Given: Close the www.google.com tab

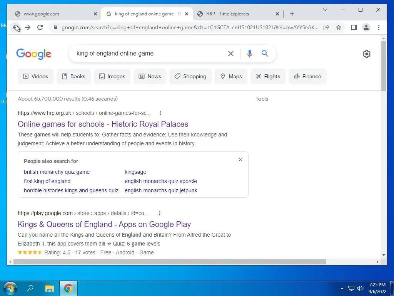Looking at the screenshot, I should pos(95,14).
